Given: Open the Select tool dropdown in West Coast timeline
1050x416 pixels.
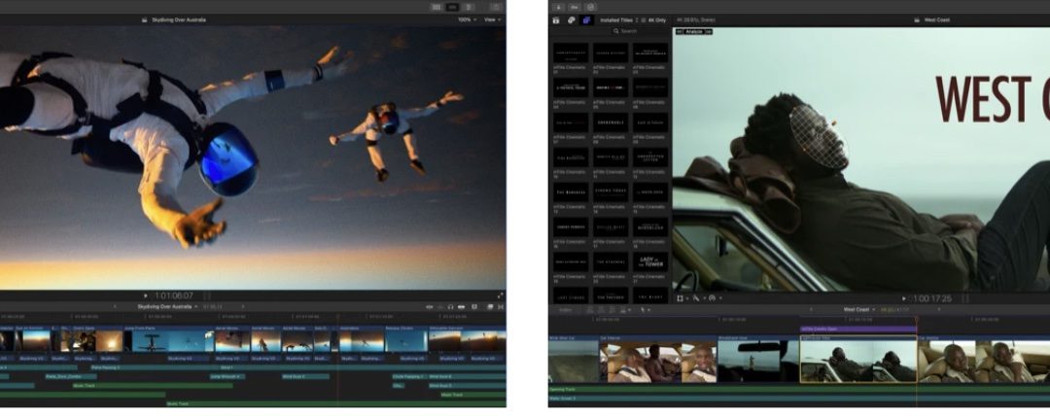Looking at the screenshot, I should coord(645,310).
